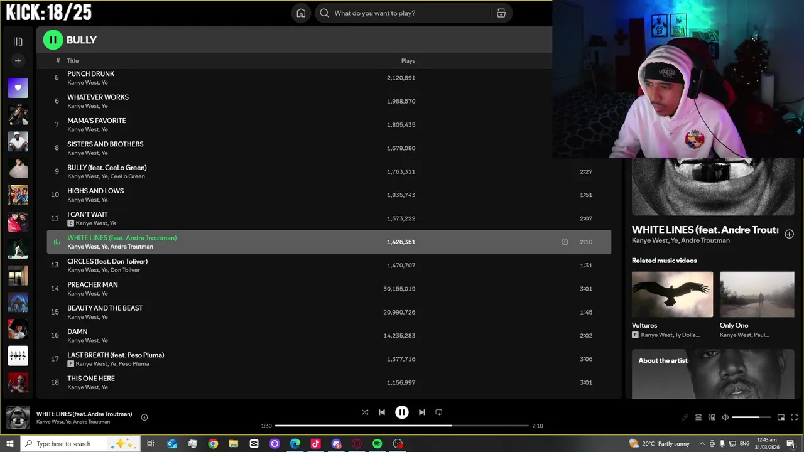The width and height of the screenshot is (804, 452).
Task: Toggle shuffle in player controls
Action: [x=365, y=412]
